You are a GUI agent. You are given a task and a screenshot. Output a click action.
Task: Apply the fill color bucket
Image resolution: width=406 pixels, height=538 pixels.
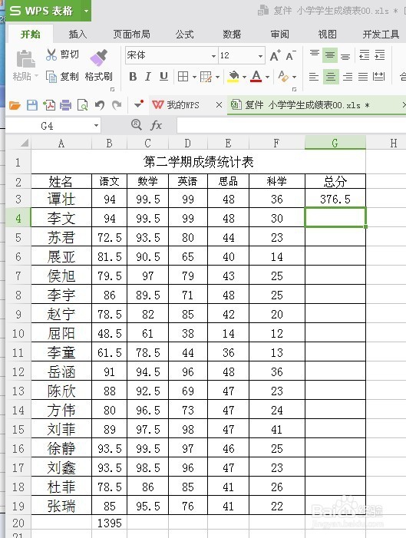233,77
